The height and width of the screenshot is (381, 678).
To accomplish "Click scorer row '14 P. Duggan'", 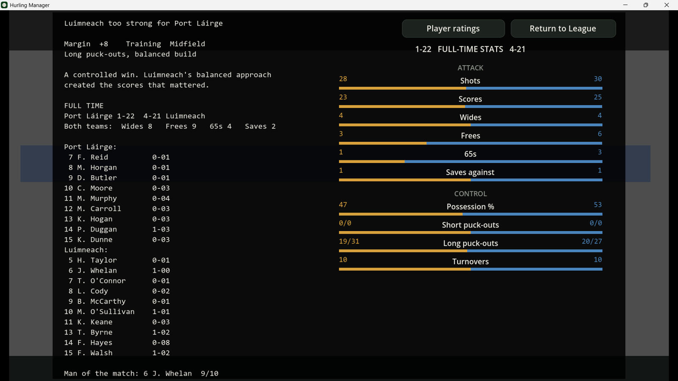I will click(x=117, y=229).
